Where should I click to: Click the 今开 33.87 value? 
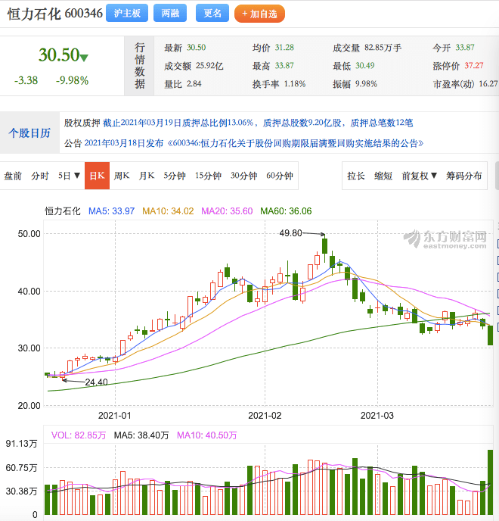pyautogui.click(x=465, y=47)
